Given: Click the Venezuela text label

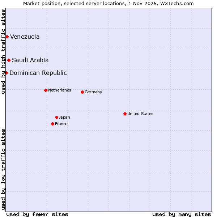Looking at the screenshot, I should tap(25, 37).
